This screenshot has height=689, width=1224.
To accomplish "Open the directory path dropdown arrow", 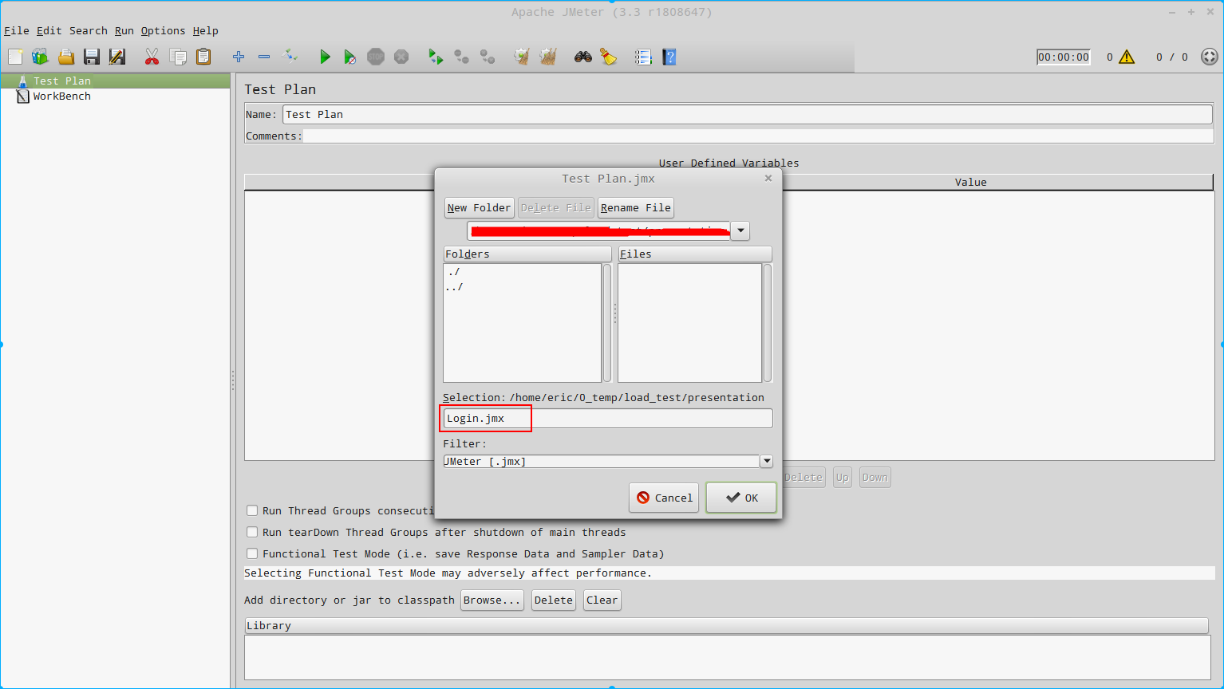I will click(x=740, y=230).
